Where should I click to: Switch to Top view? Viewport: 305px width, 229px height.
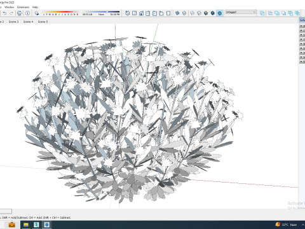coord(134,13)
